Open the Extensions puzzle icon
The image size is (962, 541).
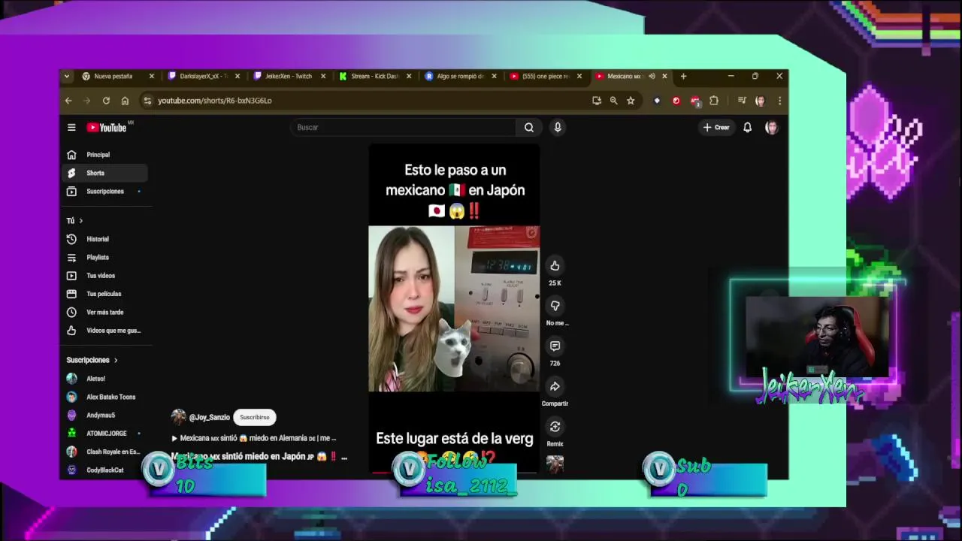(x=714, y=101)
